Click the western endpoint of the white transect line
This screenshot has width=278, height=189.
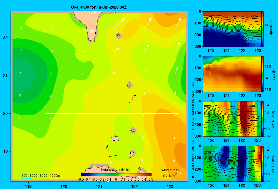(x=46, y=113)
